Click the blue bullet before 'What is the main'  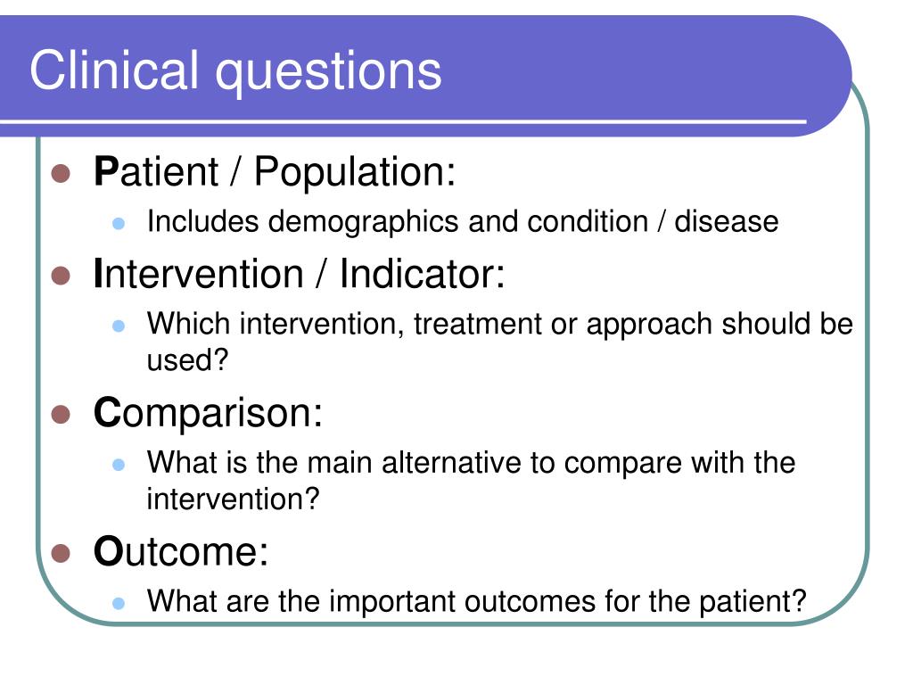(x=119, y=464)
